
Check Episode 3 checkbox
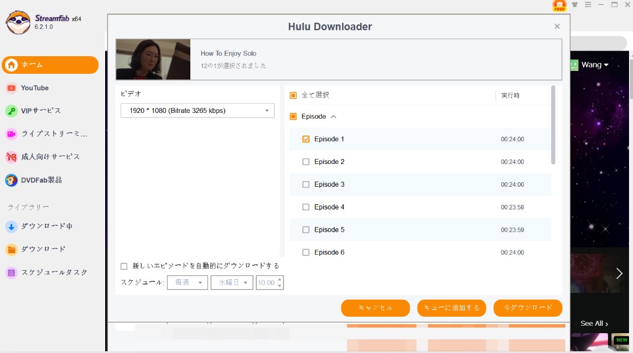[306, 184]
